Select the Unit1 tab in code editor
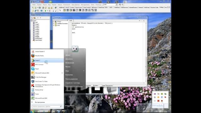 [x=71, y=20]
